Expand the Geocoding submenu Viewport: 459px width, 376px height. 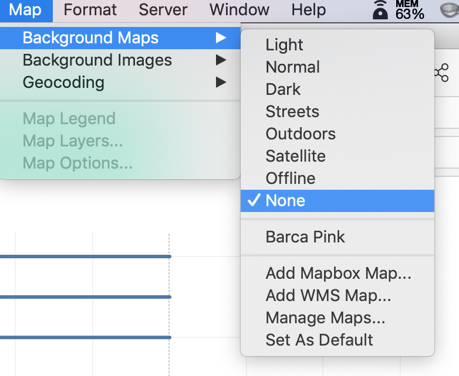(x=63, y=83)
